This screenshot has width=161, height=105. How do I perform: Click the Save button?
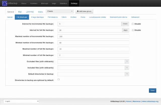[x=153, y=90]
